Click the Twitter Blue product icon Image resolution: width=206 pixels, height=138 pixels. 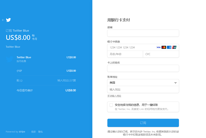[9, 60]
